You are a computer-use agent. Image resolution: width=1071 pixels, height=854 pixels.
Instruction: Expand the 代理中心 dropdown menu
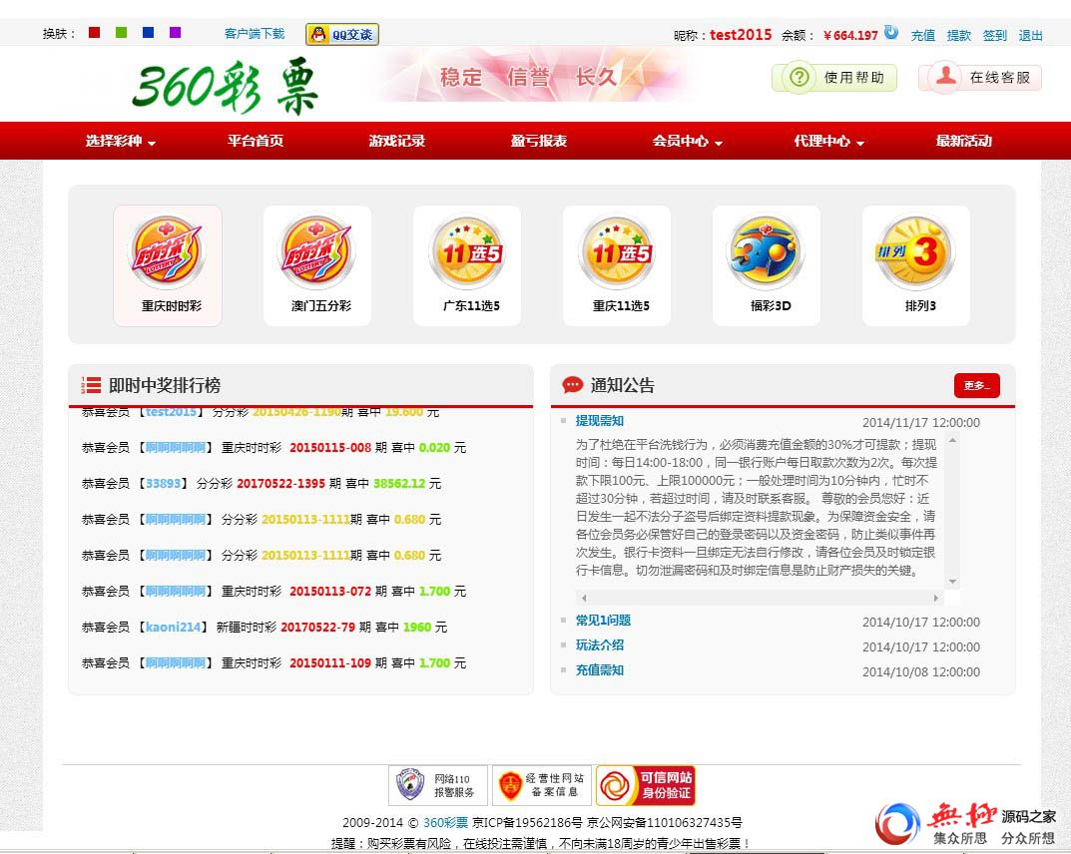[829, 141]
